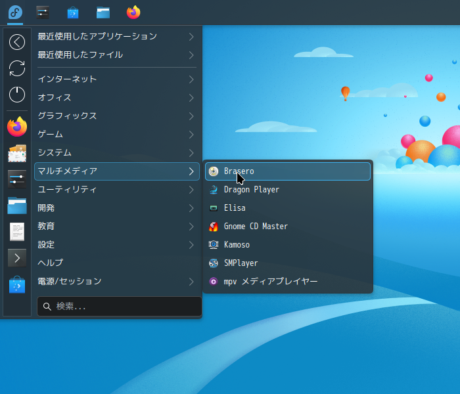Open System Settings in favorites sidebar
460x394 pixels.
click(x=17, y=179)
